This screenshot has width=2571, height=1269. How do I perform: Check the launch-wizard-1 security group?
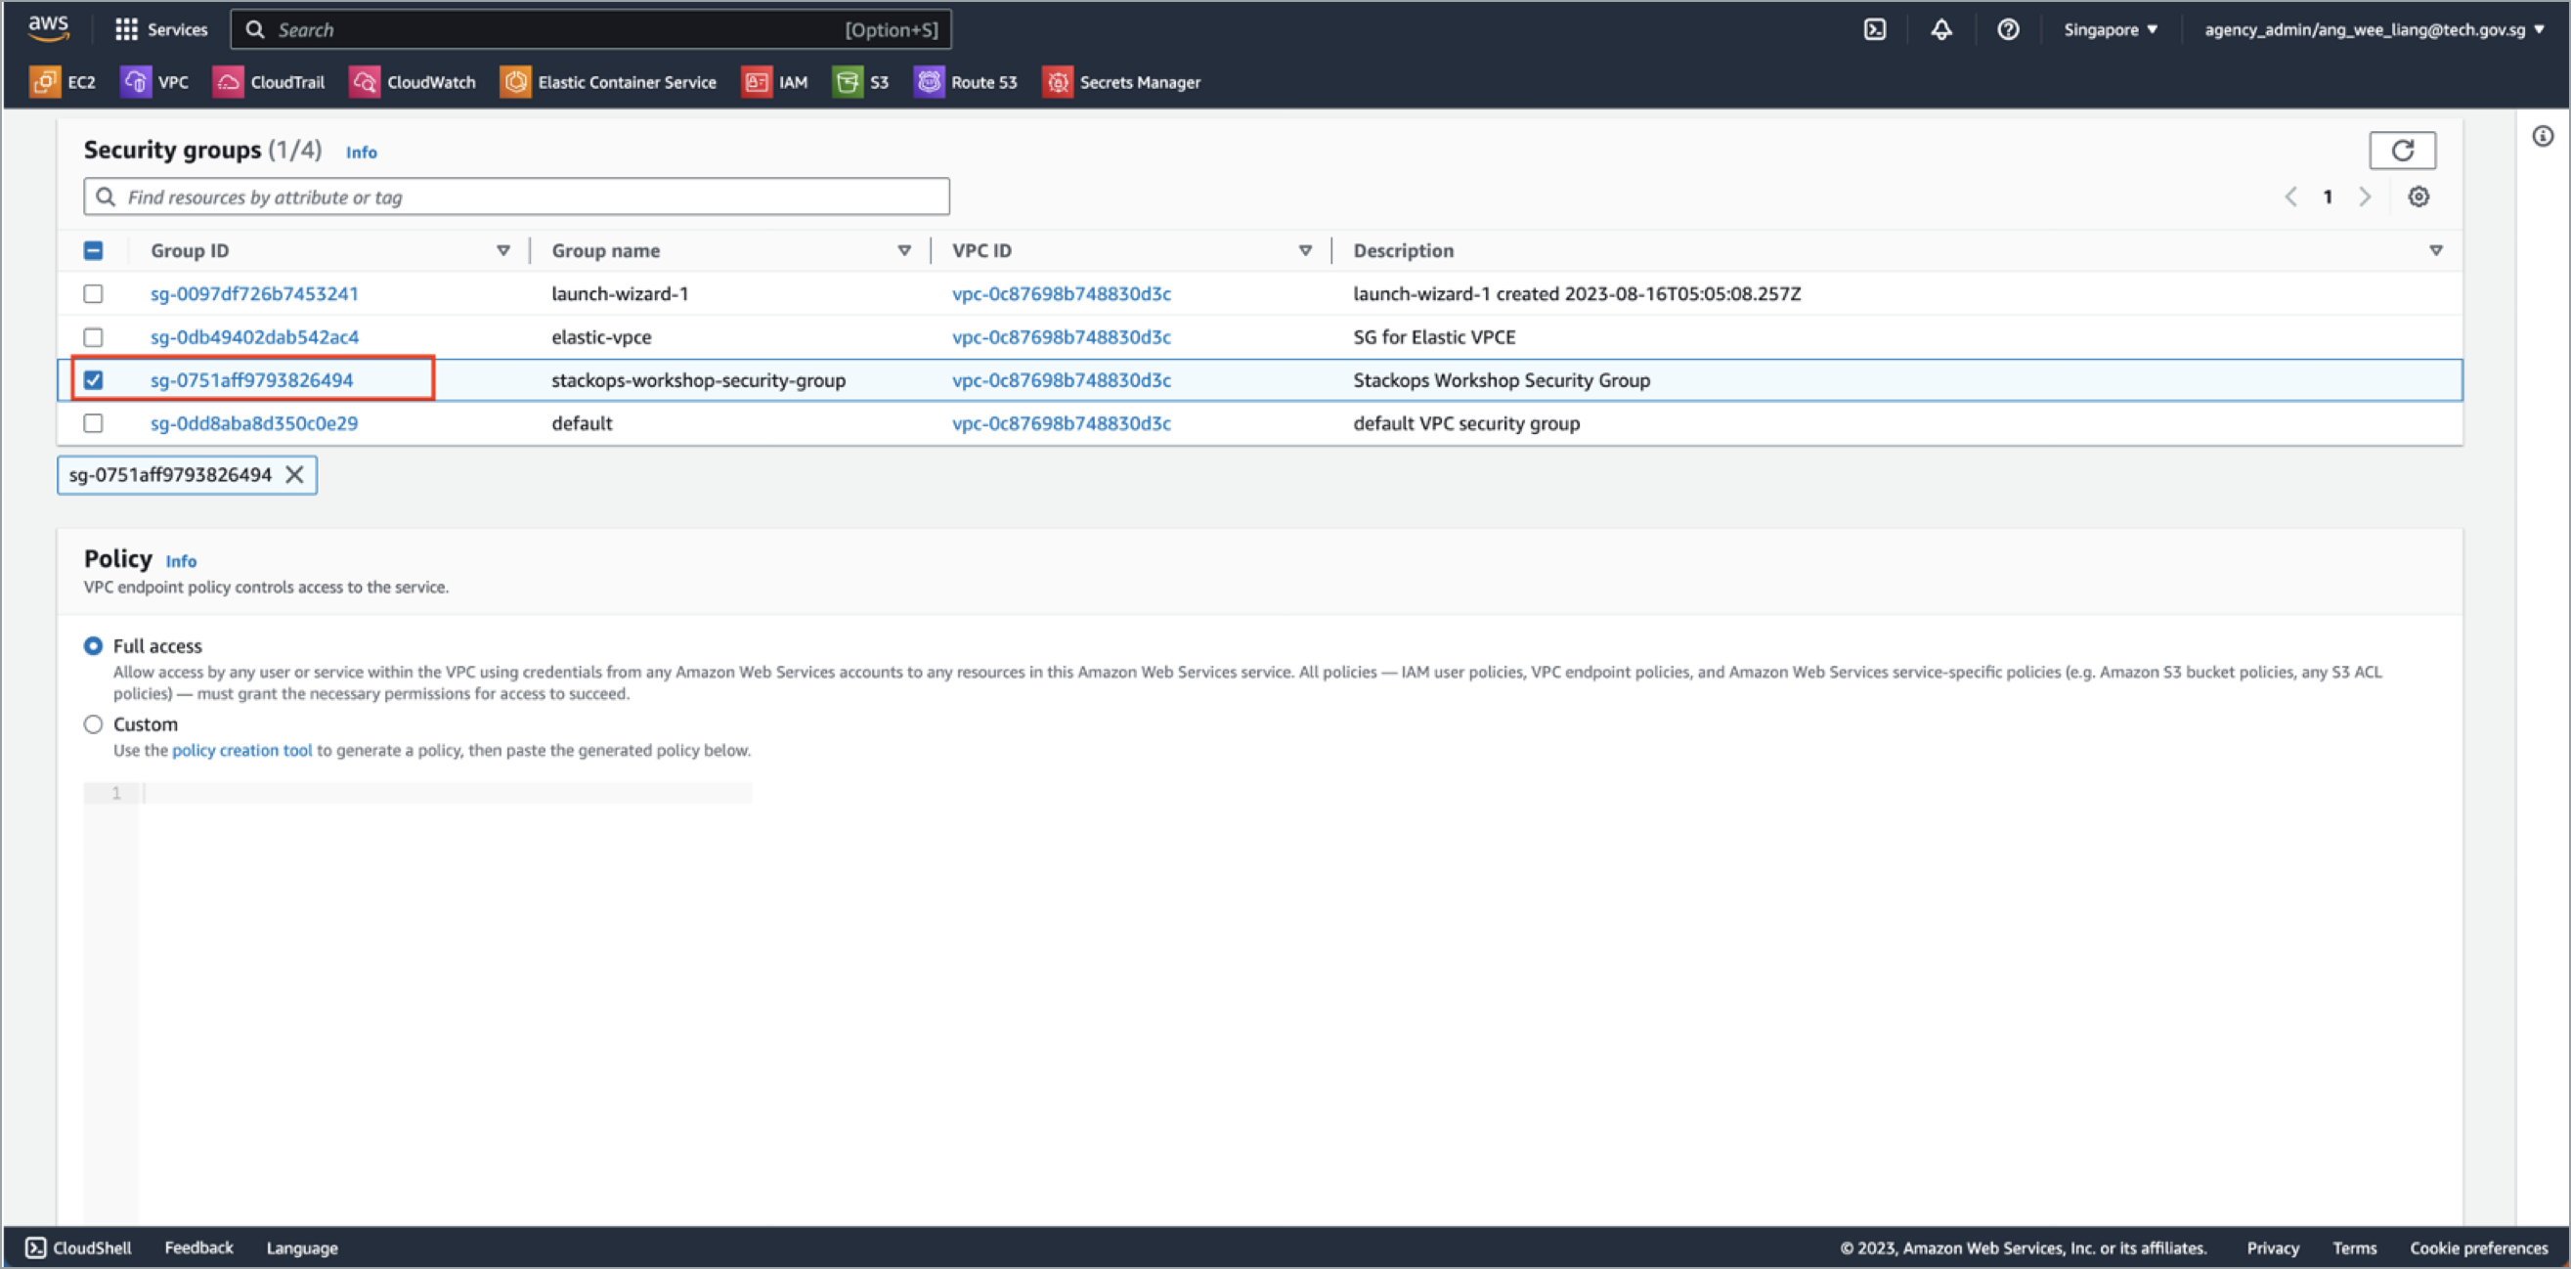click(x=93, y=293)
